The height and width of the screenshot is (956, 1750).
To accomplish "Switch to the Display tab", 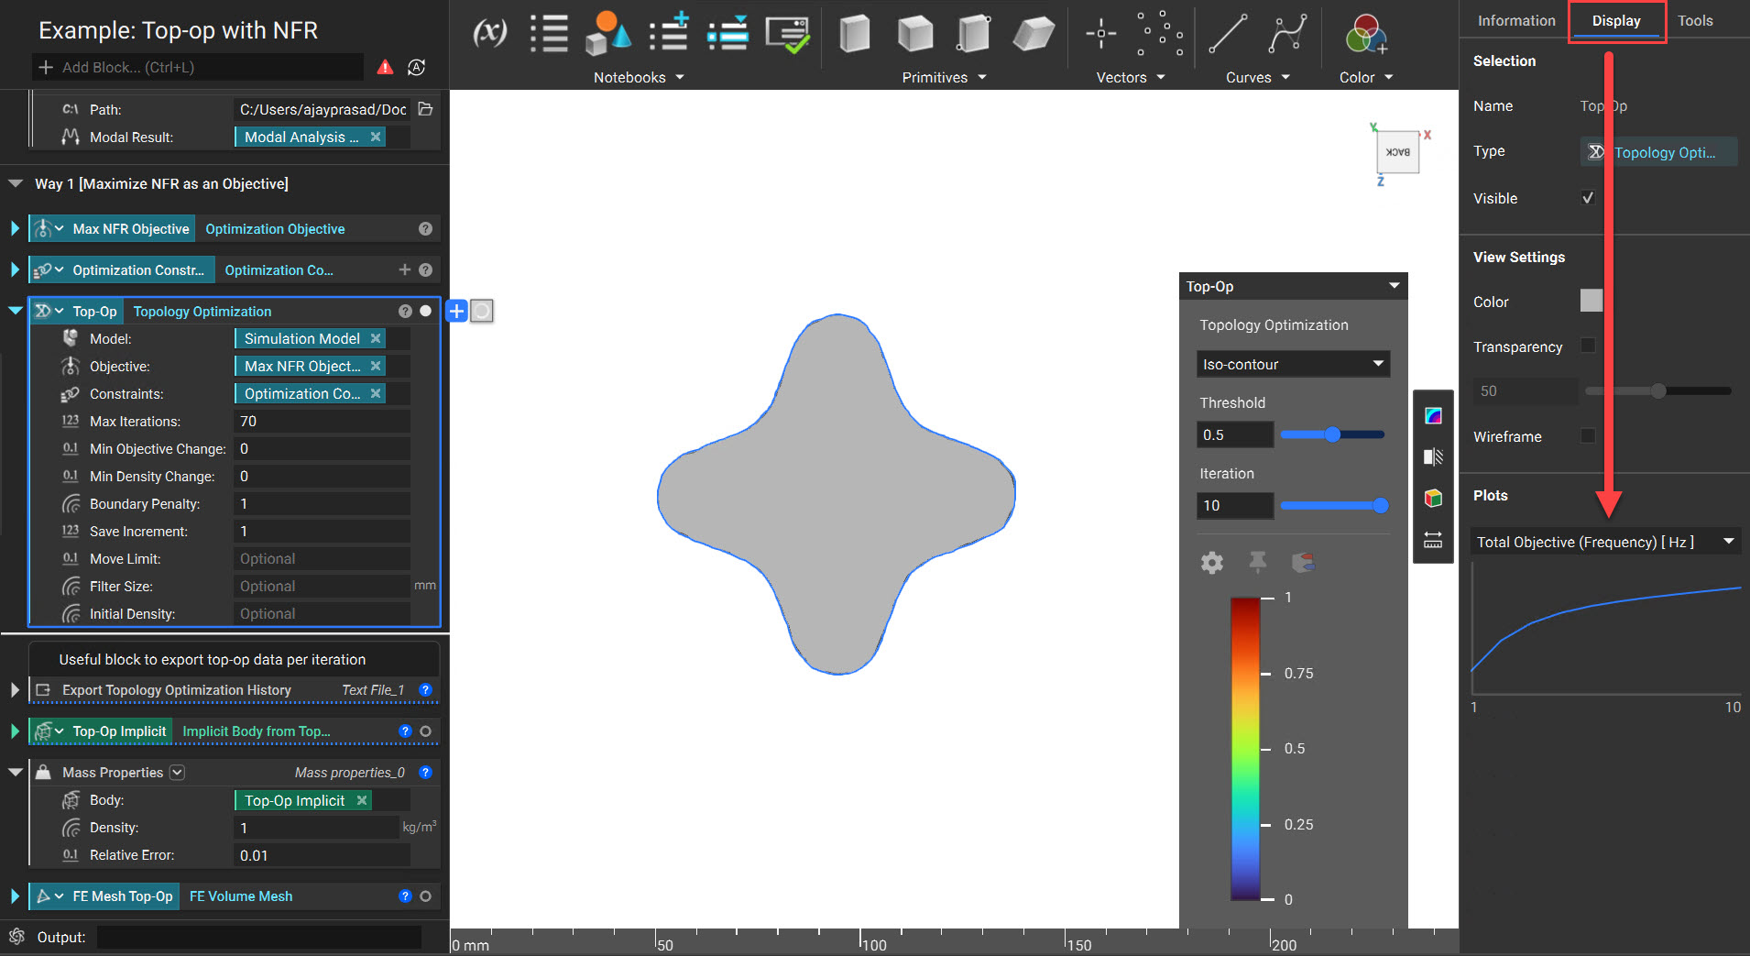I will 1616,20.
